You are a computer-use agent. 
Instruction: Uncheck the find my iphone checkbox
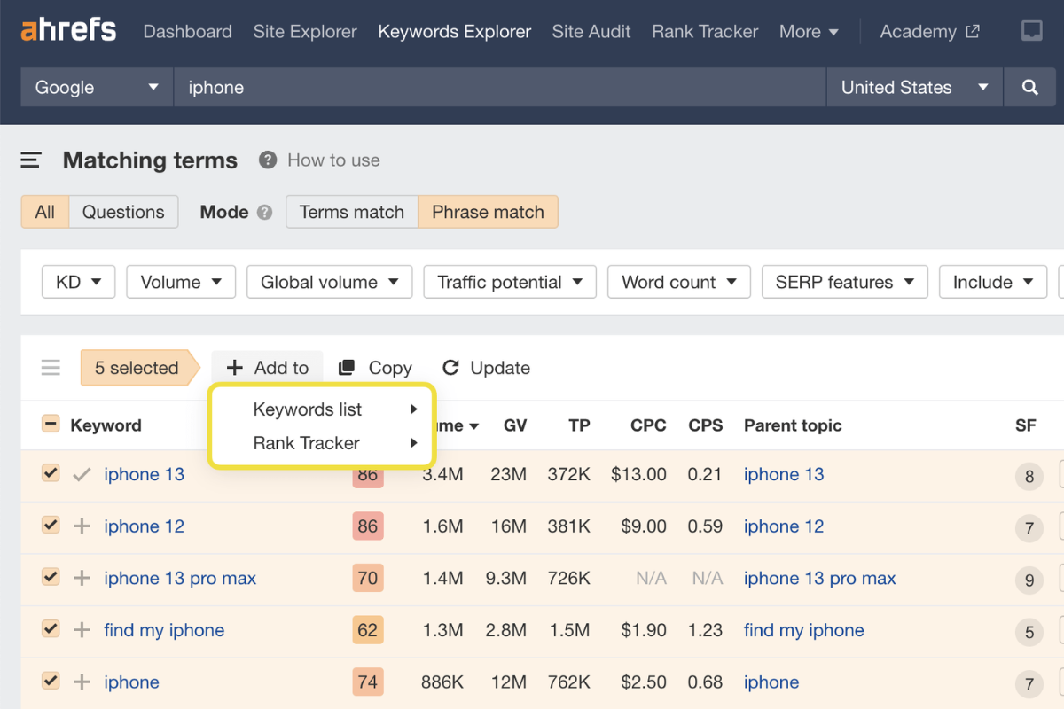[x=51, y=629]
